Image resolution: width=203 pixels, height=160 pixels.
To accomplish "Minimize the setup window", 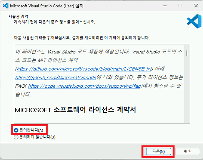I will point(165,6).
